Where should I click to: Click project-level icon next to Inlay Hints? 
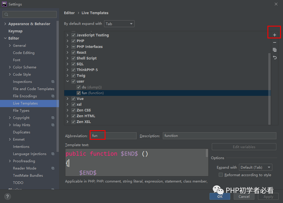pyautogui.click(x=53, y=125)
